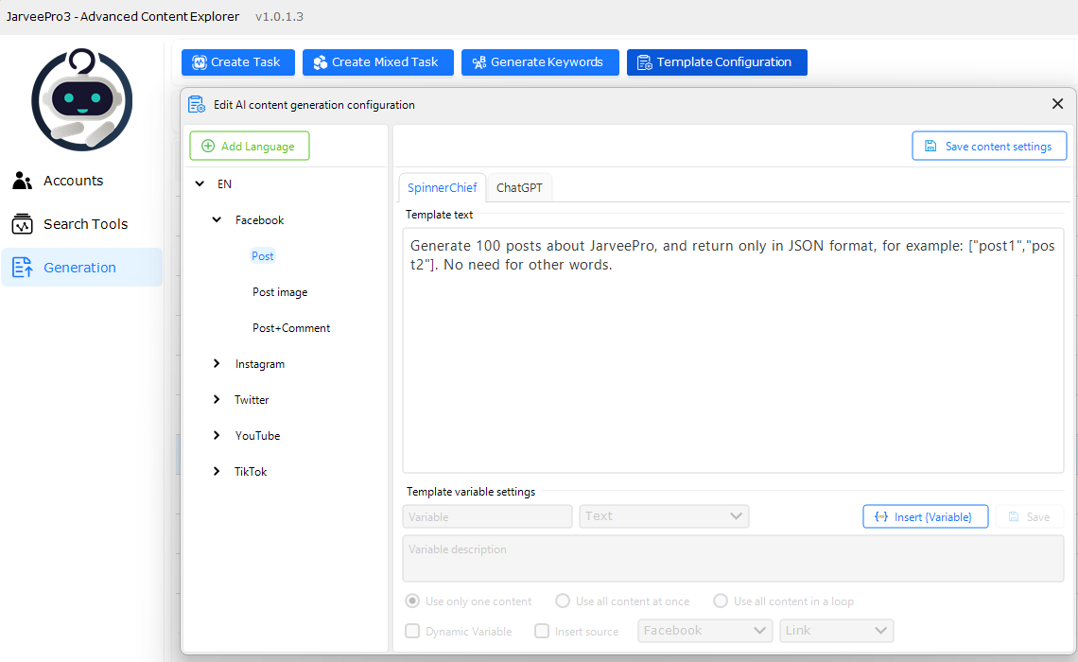
Task: Open the variable type Text dropdown
Action: pyautogui.click(x=664, y=516)
